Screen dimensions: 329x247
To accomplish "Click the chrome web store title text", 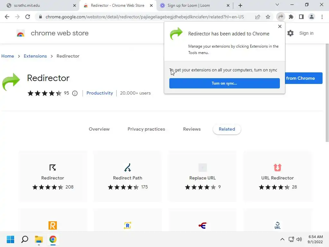I will pos(59,33).
